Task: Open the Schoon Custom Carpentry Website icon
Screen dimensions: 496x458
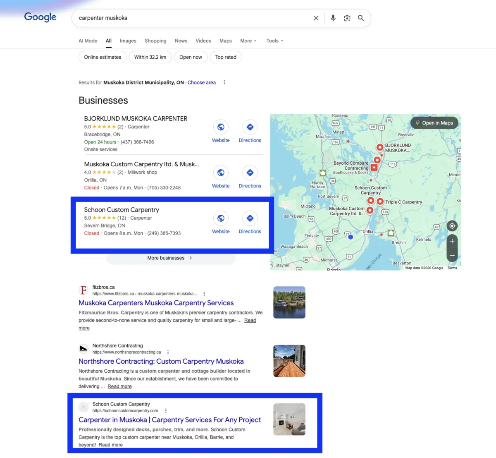Action: 221,218
